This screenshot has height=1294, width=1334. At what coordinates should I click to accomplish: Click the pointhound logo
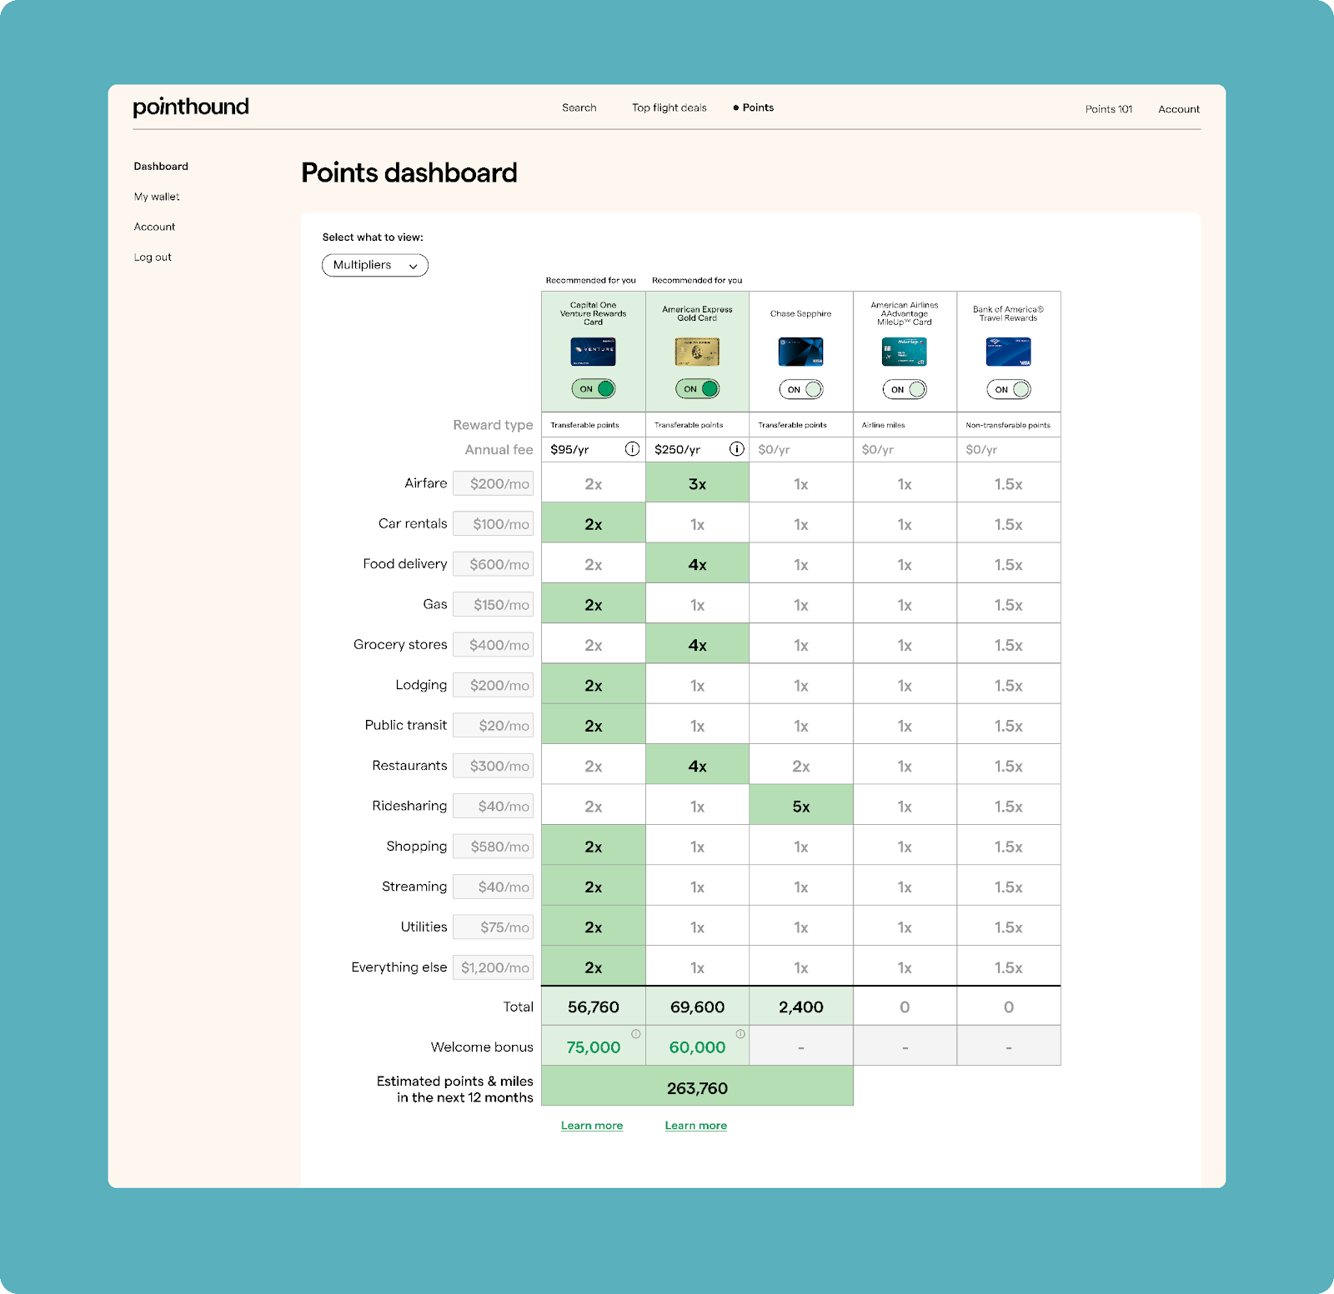pos(191,107)
